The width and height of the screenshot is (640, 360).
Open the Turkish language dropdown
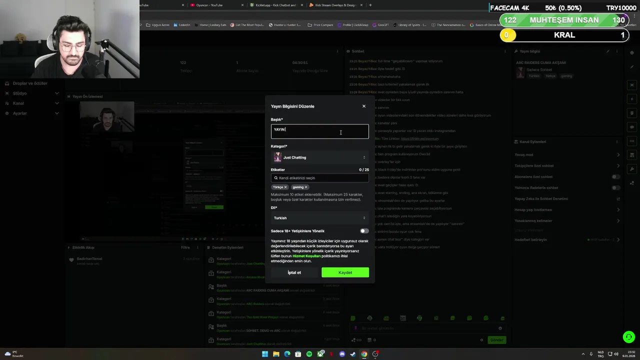point(320,218)
